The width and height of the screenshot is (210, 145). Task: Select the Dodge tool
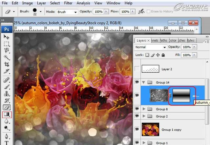point(6,128)
